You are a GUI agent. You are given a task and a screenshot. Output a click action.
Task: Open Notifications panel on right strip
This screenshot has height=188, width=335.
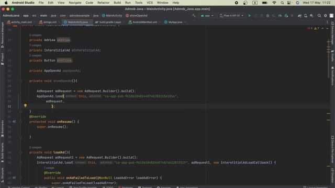tap(332, 76)
